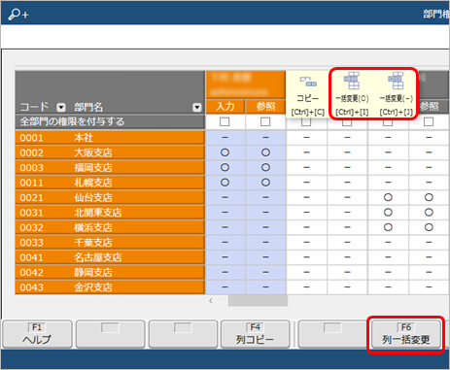Select row 0042 静岡支店
This screenshot has width=450, height=370.
pos(110,272)
